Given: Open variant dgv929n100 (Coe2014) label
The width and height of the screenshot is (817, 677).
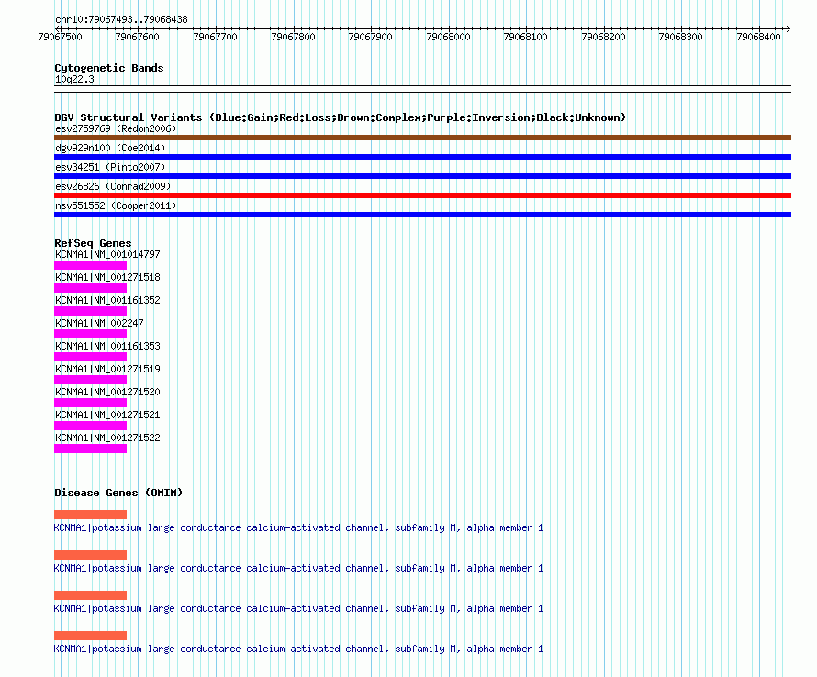Looking at the screenshot, I should pos(110,148).
